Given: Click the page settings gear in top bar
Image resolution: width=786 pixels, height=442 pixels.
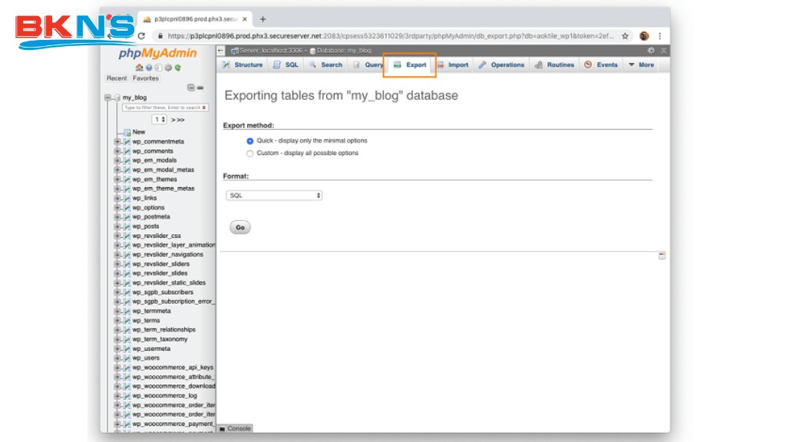Looking at the screenshot, I should (x=652, y=50).
